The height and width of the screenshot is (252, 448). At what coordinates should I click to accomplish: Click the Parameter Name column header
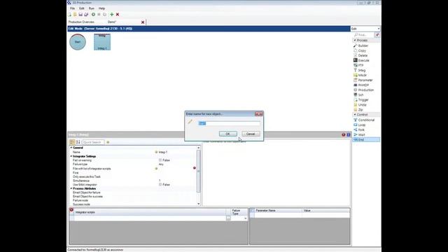point(278,211)
